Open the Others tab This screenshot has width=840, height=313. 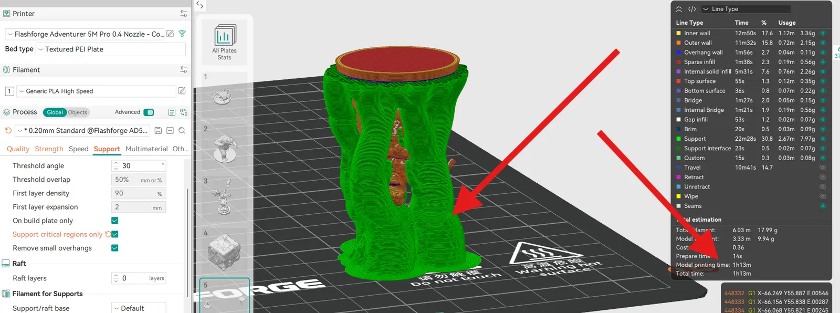181,149
